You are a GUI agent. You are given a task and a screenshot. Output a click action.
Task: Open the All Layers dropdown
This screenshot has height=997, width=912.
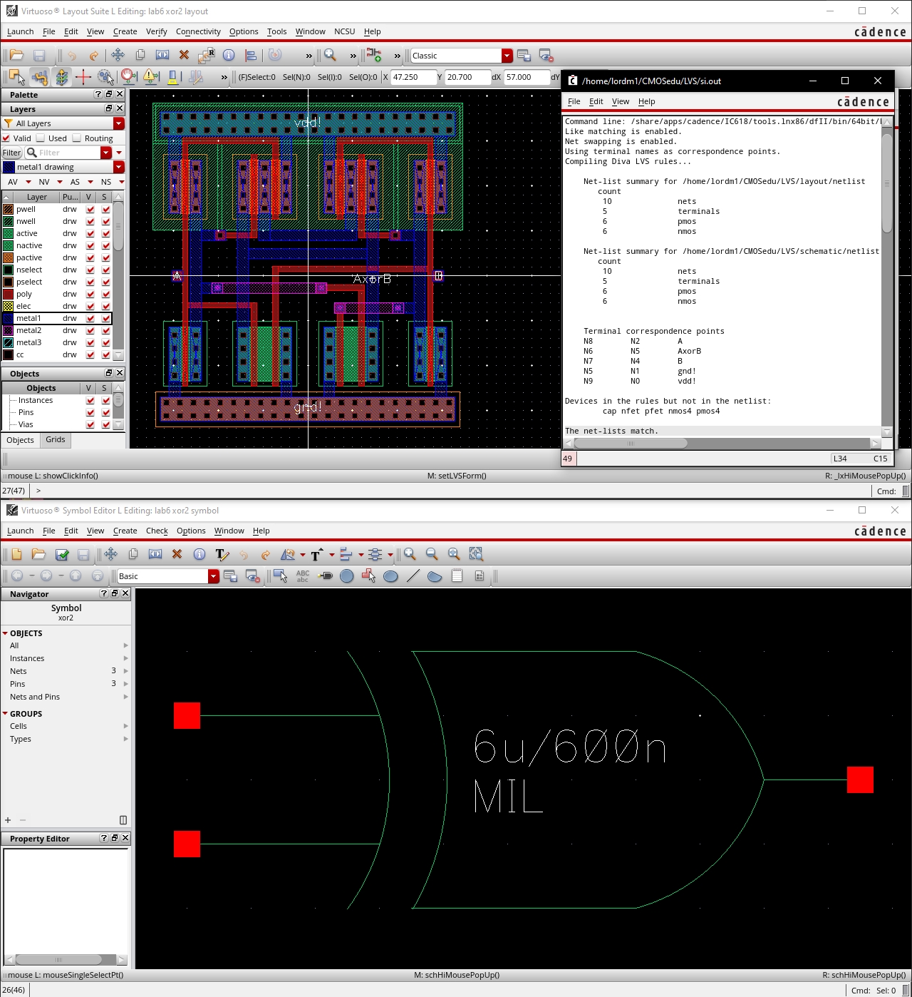point(119,123)
